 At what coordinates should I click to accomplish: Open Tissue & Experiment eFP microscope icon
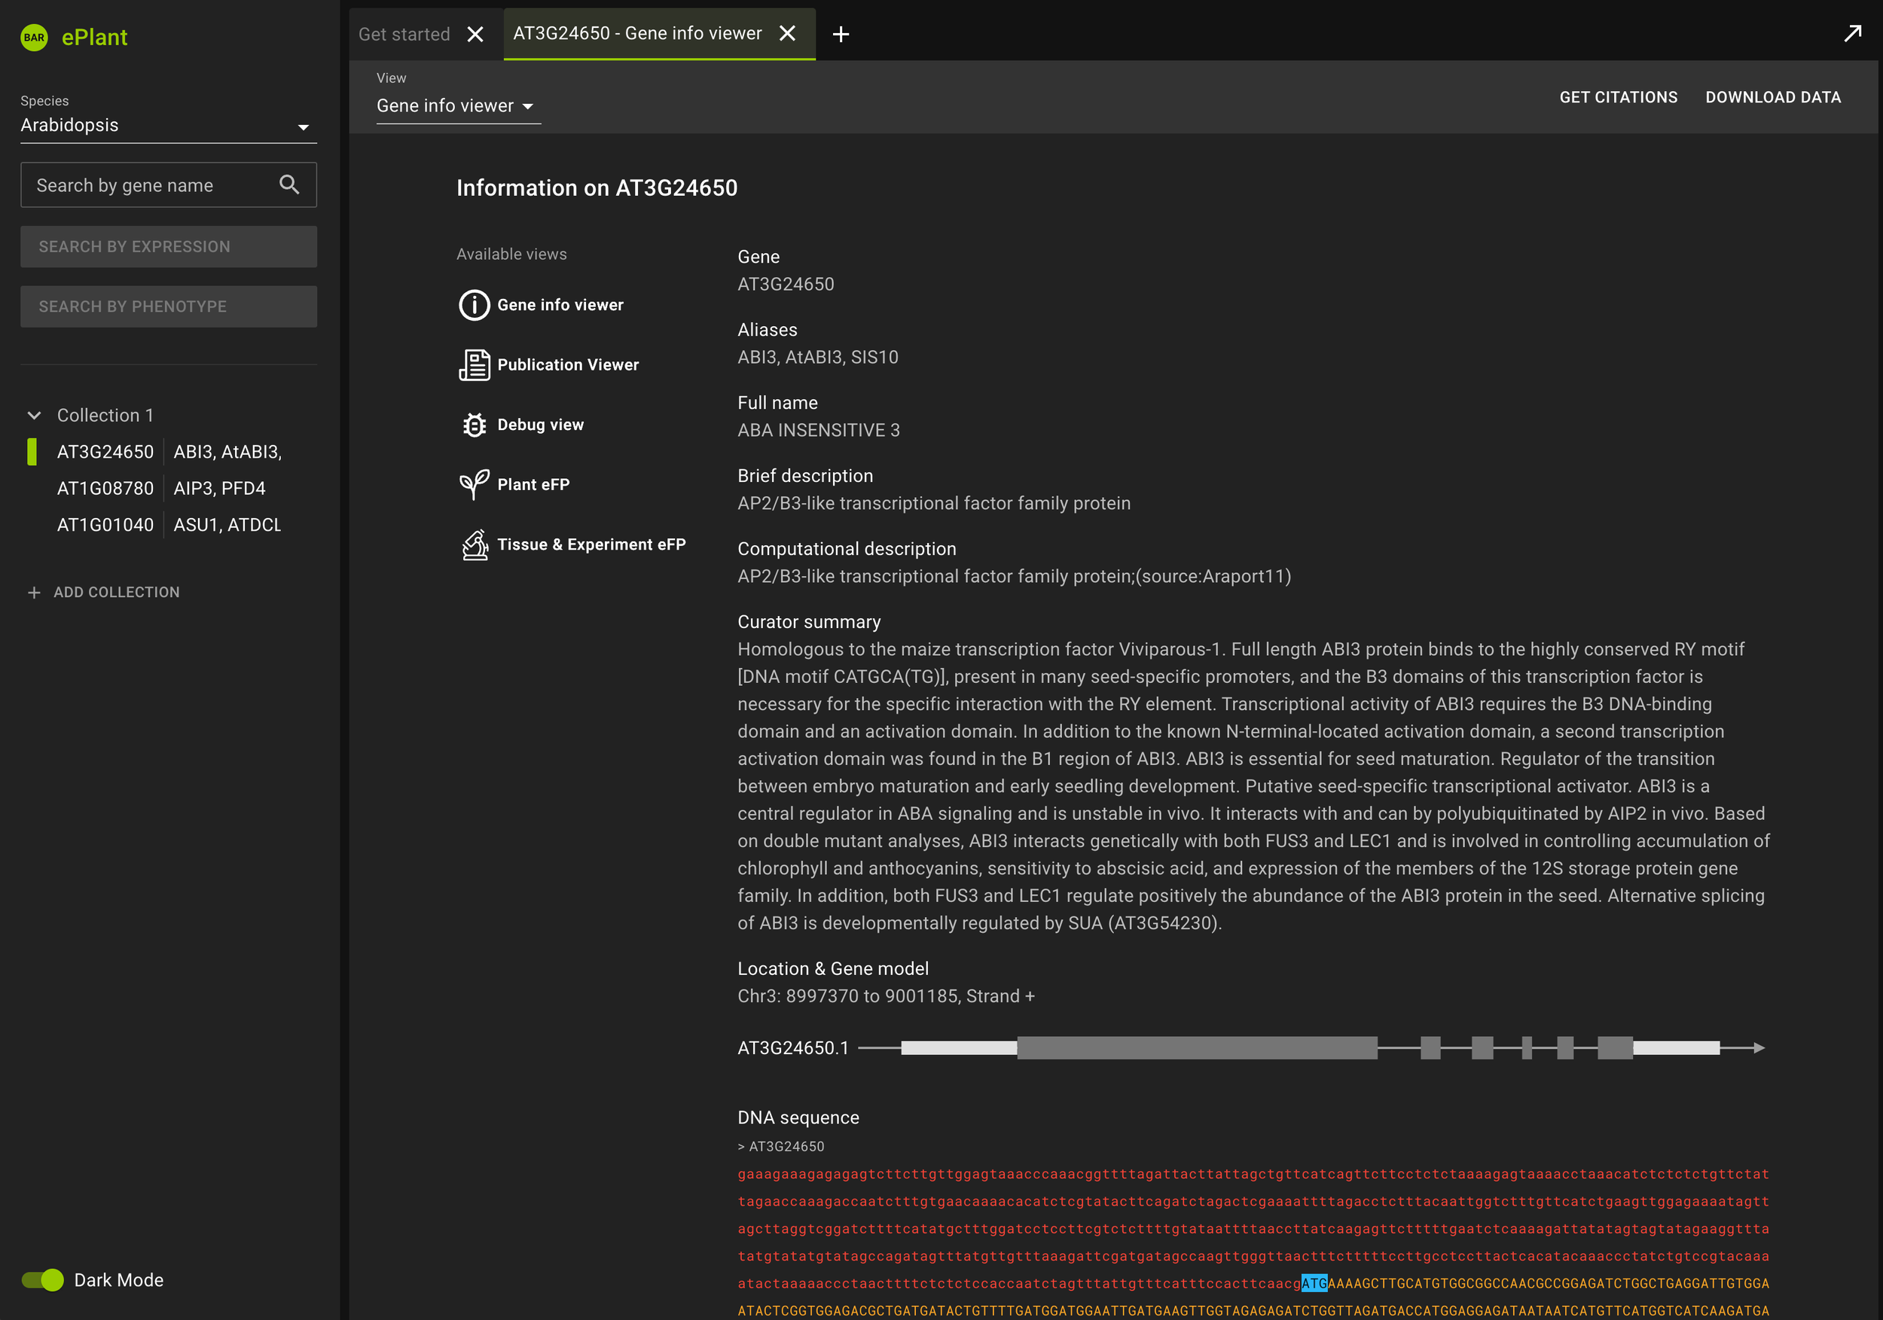474,544
